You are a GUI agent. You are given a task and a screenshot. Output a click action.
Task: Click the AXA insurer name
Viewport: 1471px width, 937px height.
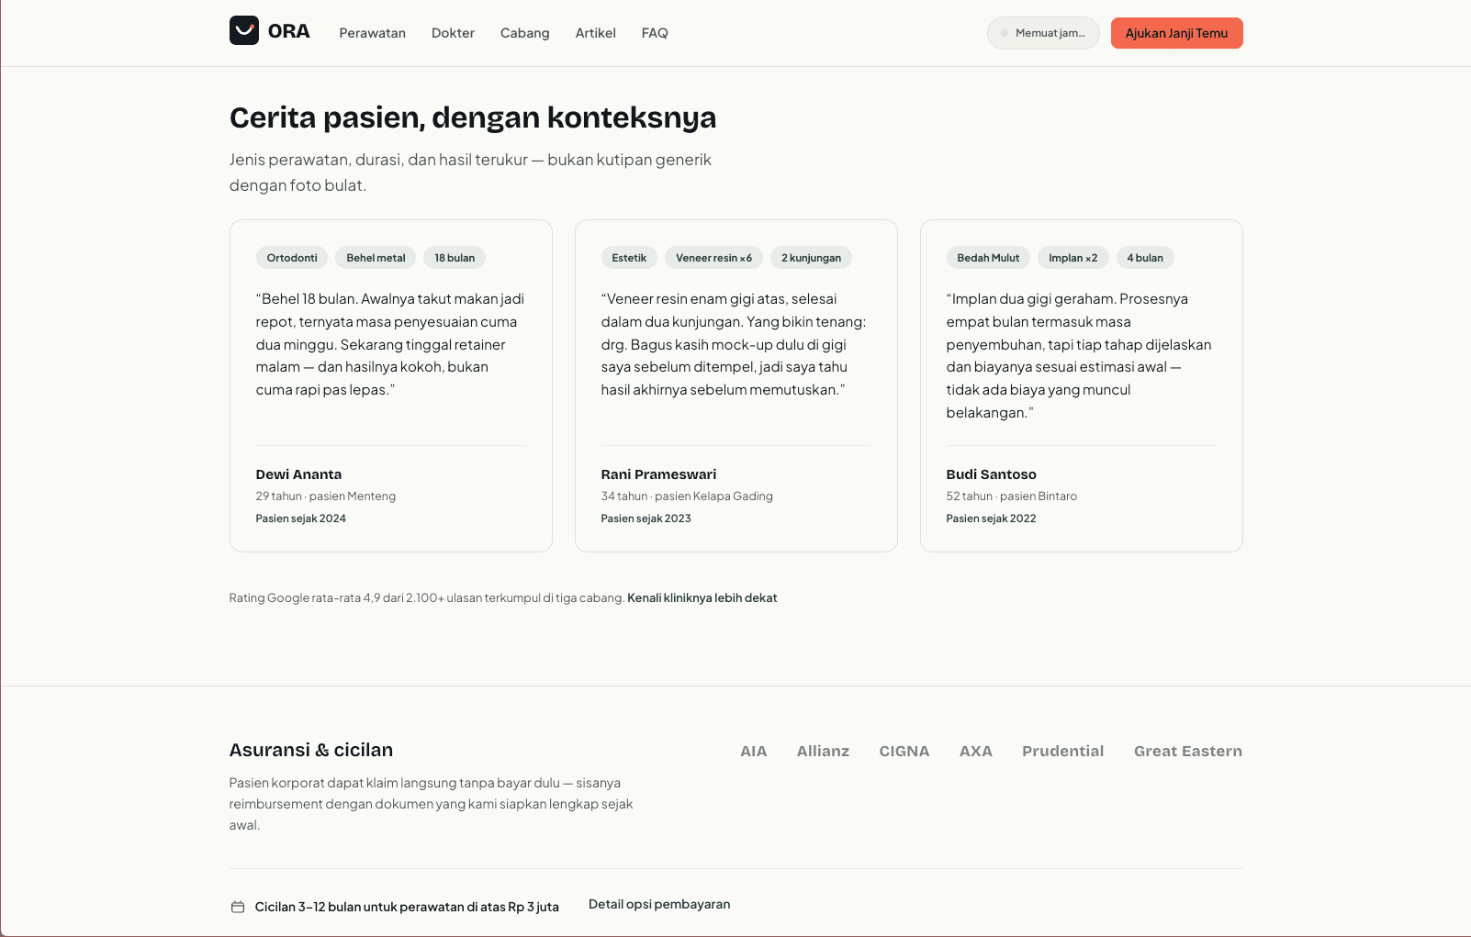(976, 751)
